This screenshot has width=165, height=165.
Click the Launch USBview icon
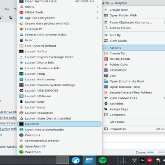(21, 96)
